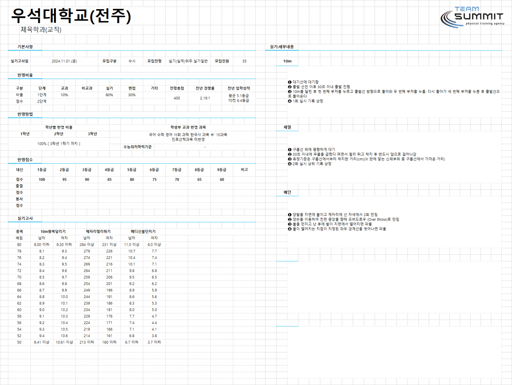Click the 3.7 이하 cell
Viewport: 512px width, 385px height.
[154, 343]
